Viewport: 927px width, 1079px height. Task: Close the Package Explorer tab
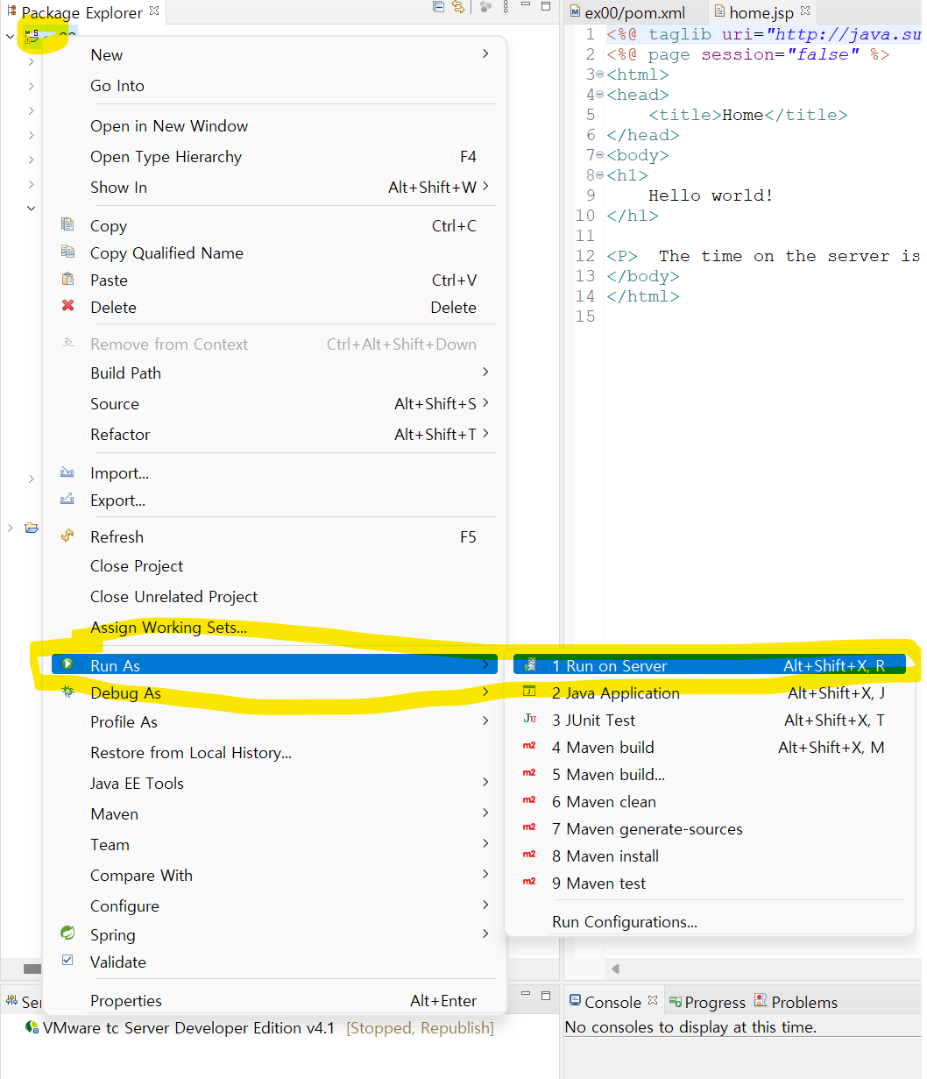(154, 11)
